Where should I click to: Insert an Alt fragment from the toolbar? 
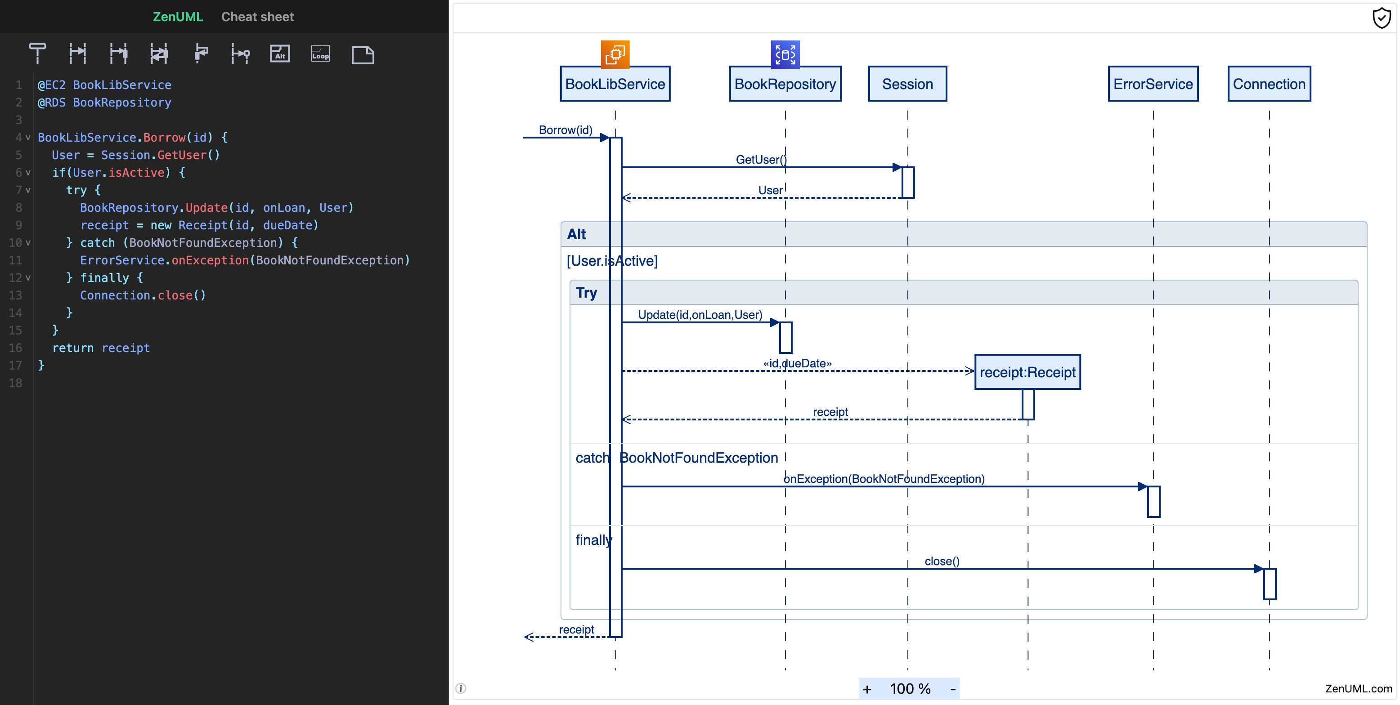(x=280, y=54)
